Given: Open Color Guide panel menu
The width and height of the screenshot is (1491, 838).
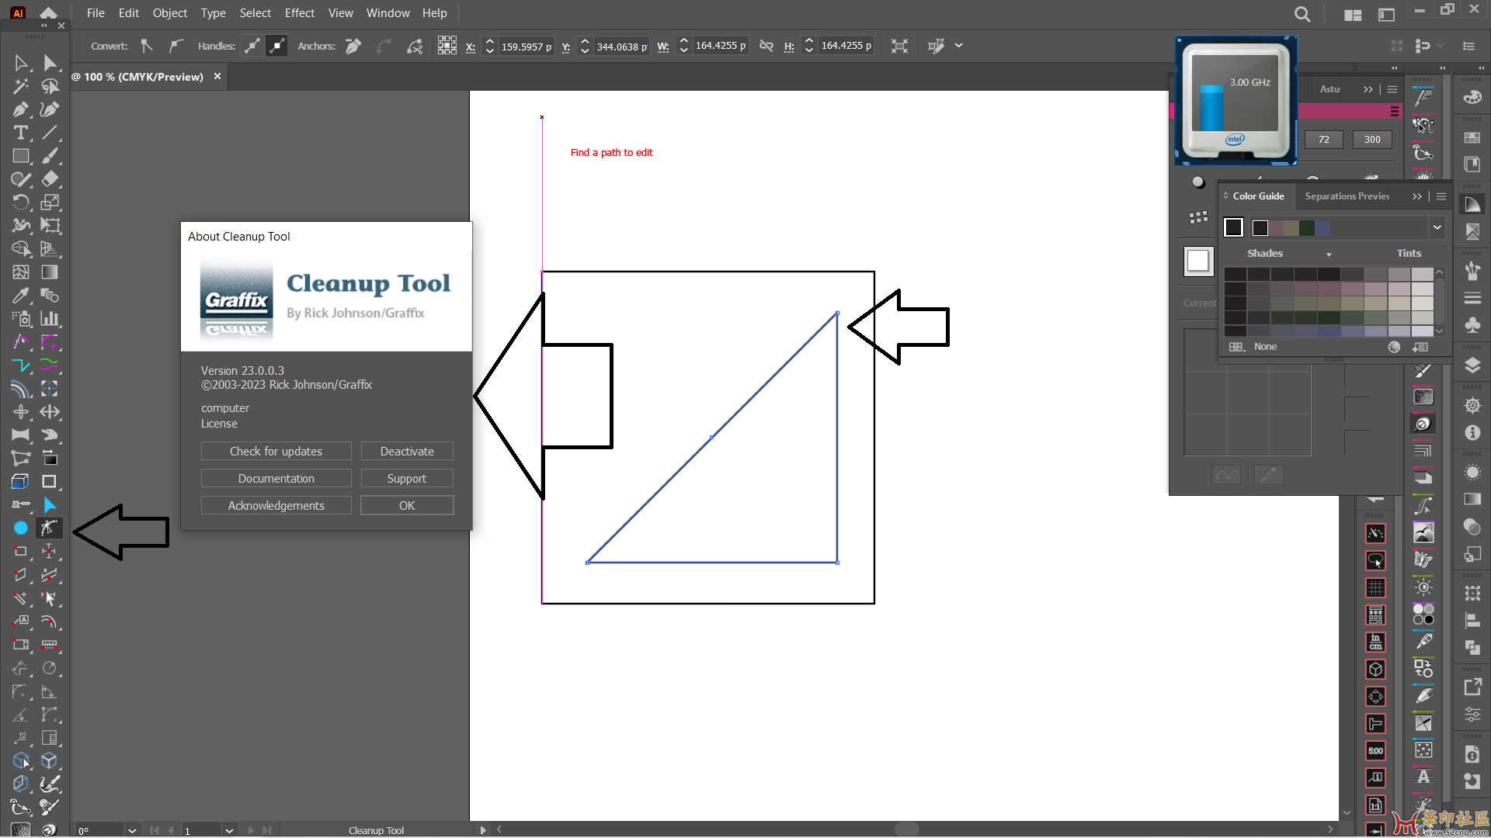Looking at the screenshot, I should tap(1441, 196).
